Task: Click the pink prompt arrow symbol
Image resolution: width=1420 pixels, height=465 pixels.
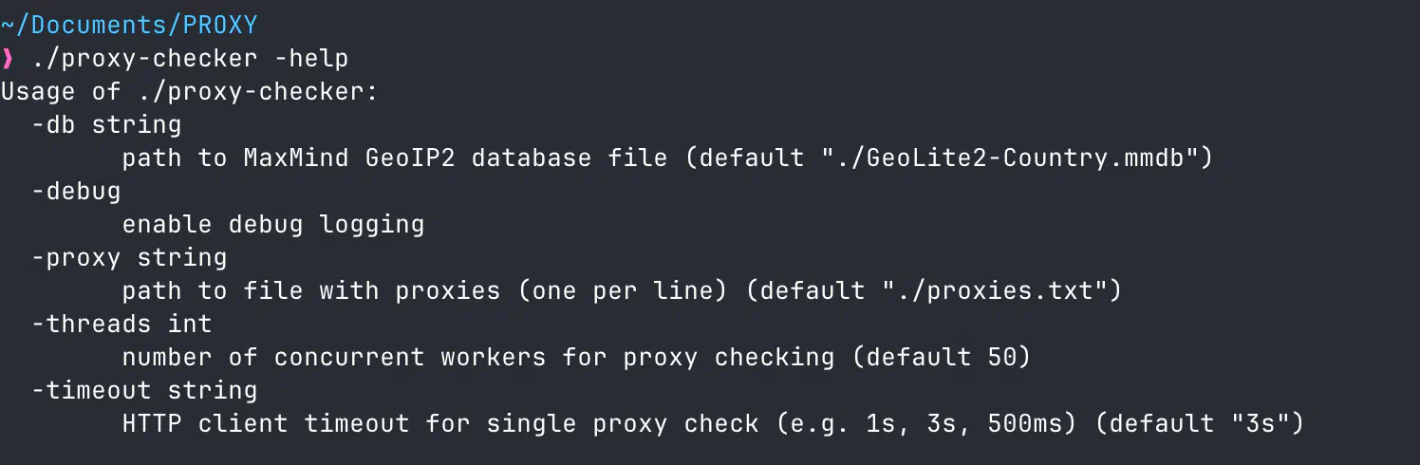Action: click(x=9, y=59)
